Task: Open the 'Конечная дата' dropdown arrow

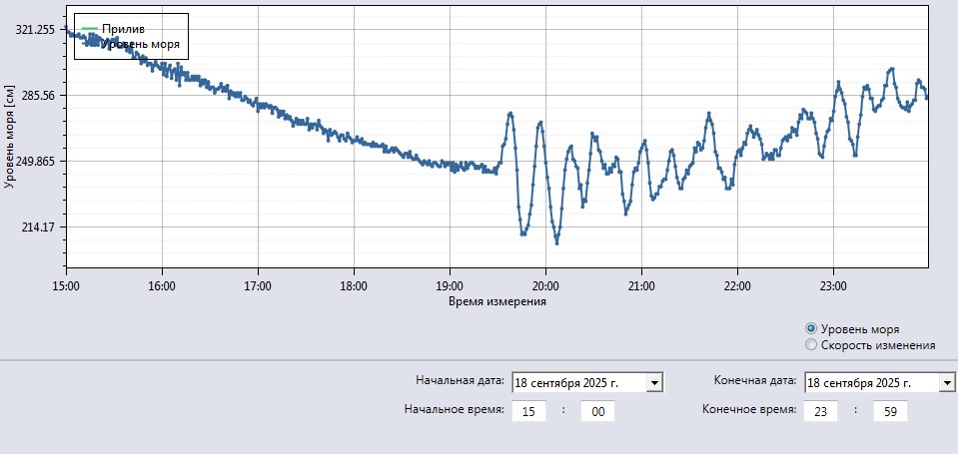Action: 947,382
